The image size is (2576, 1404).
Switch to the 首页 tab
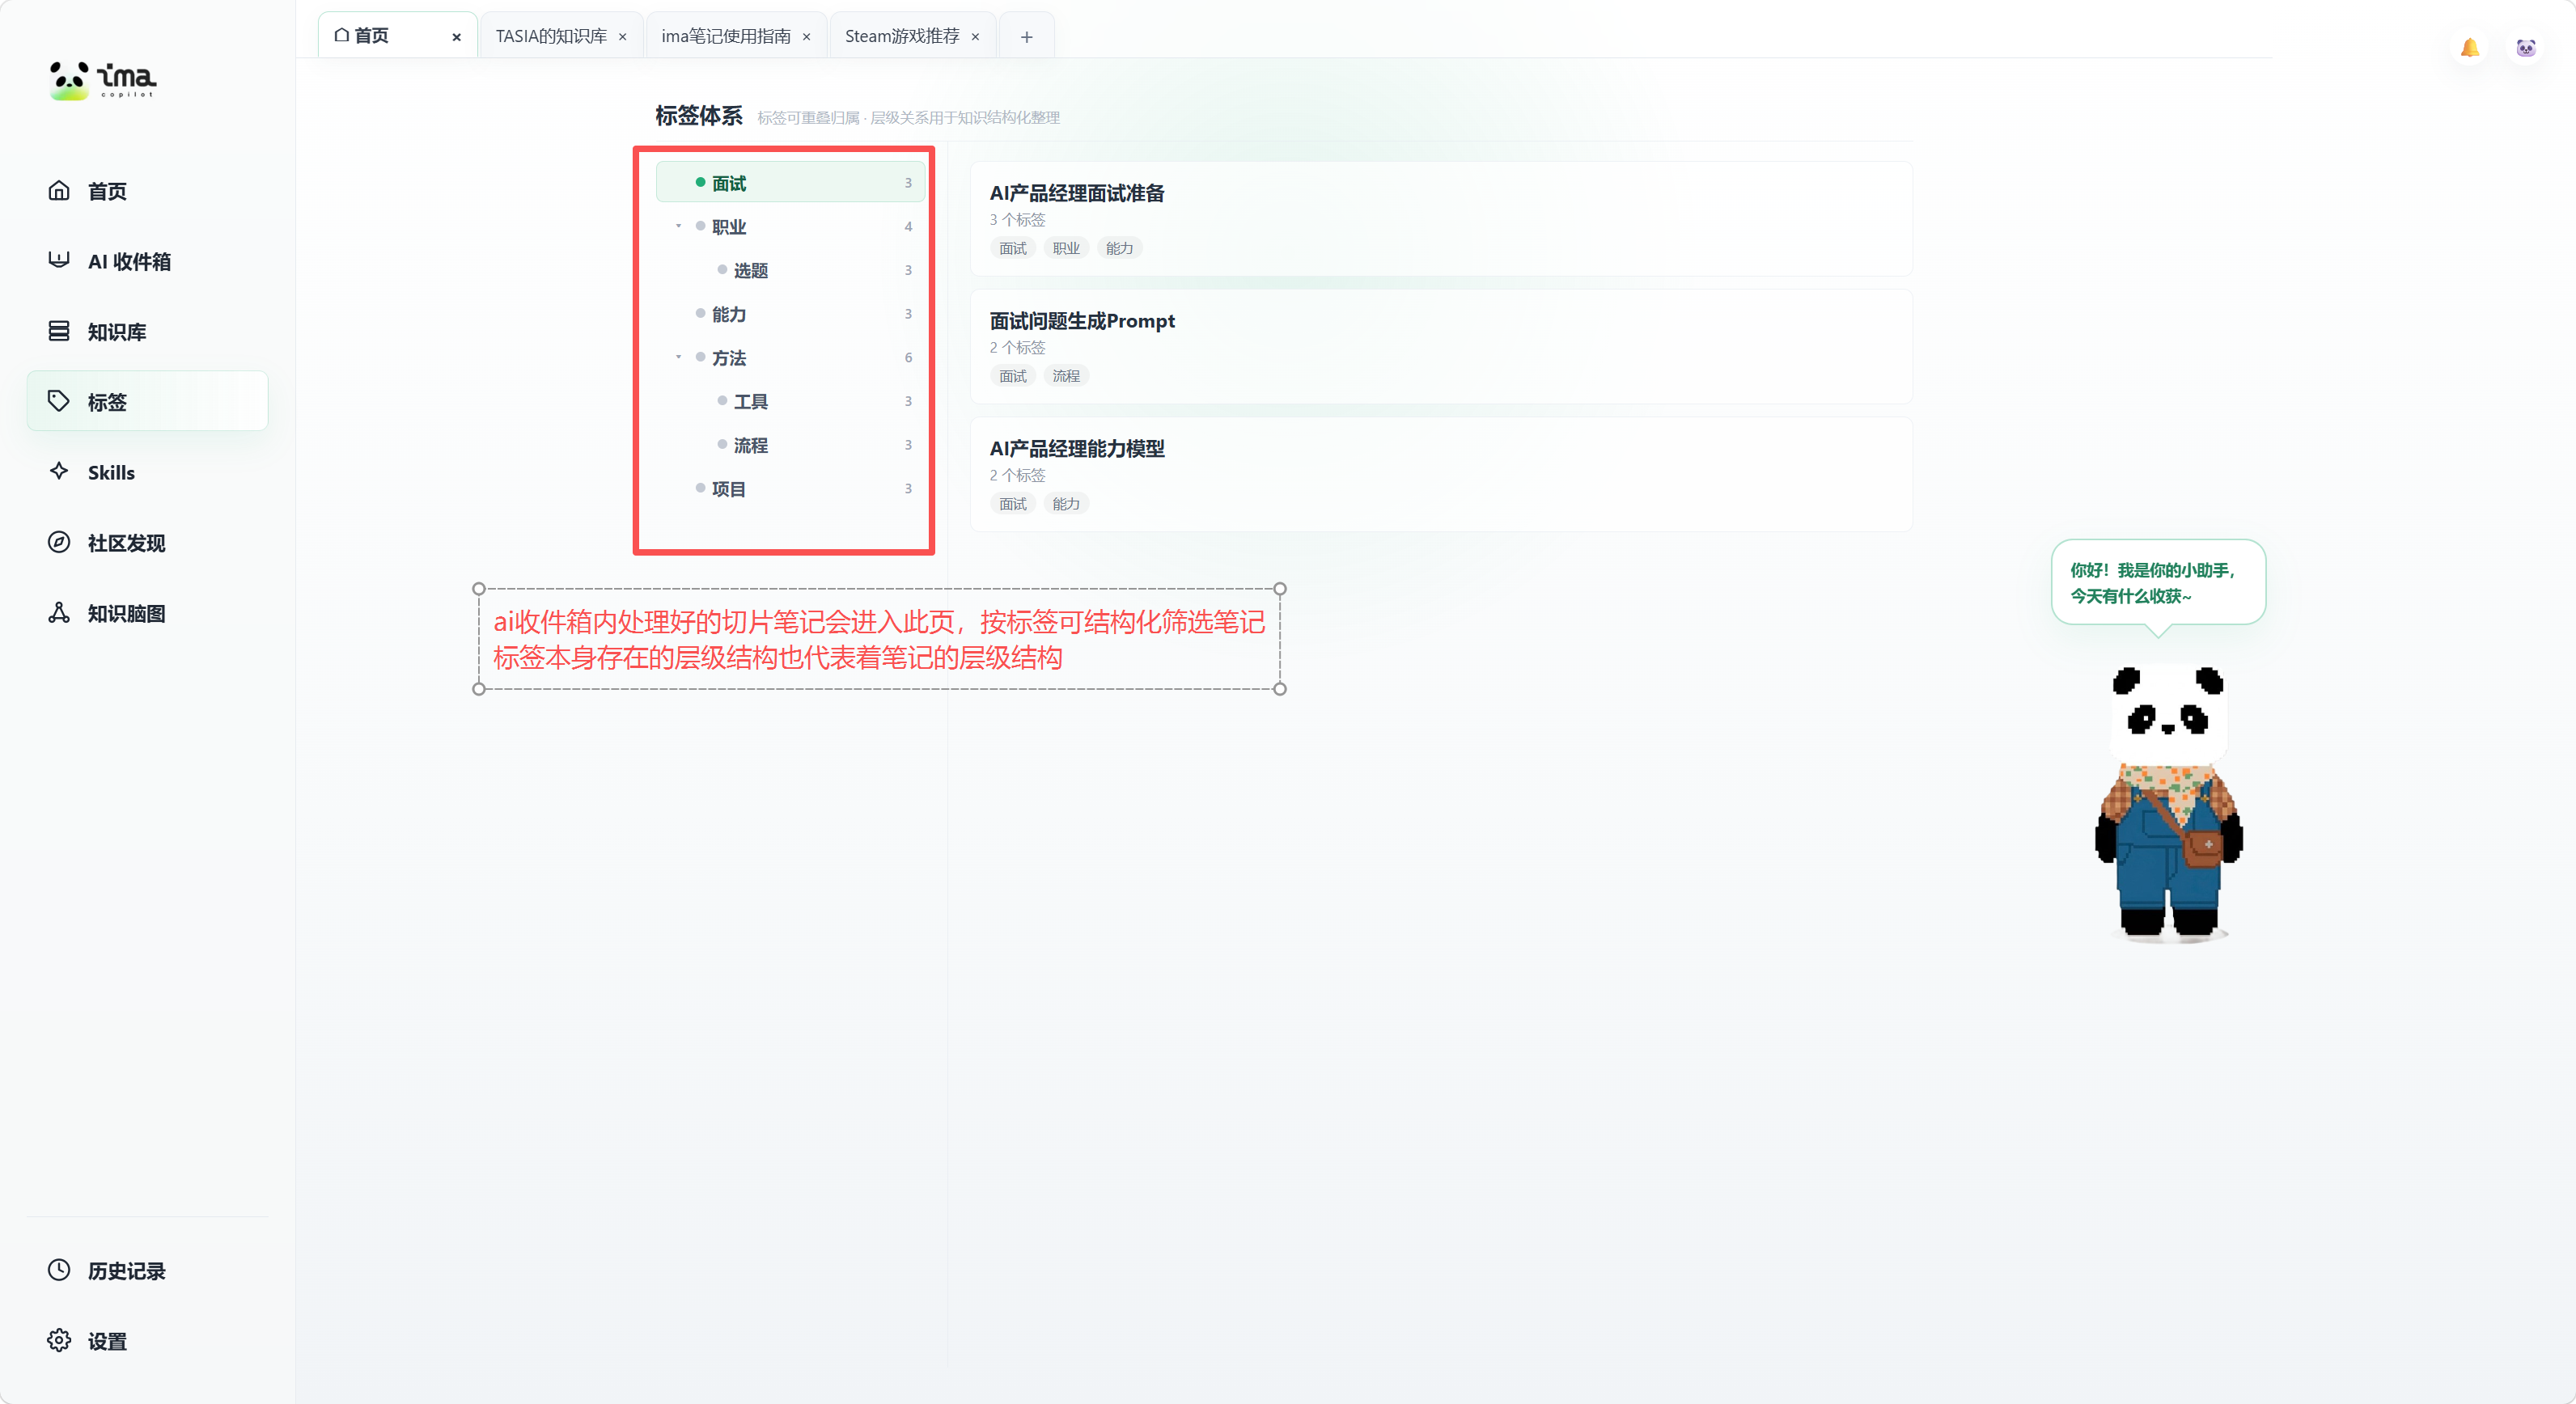click(x=397, y=36)
